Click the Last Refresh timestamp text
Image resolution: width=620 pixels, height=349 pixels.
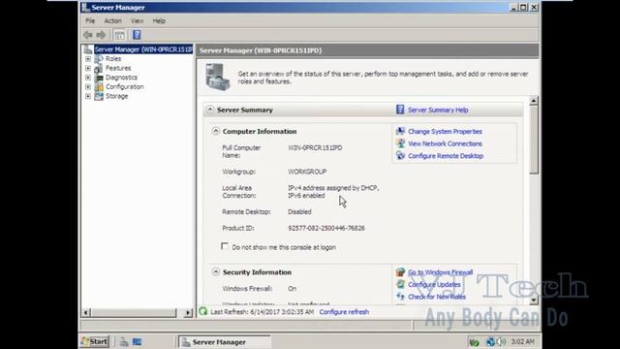click(x=262, y=312)
